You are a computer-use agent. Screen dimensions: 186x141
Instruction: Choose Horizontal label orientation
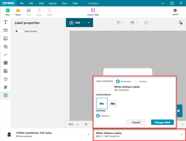click(x=118, y=81)
